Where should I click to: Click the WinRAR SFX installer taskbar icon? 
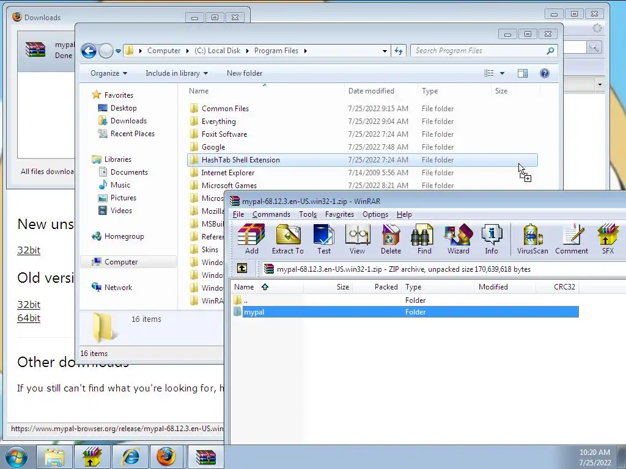[x=92, y=457]
